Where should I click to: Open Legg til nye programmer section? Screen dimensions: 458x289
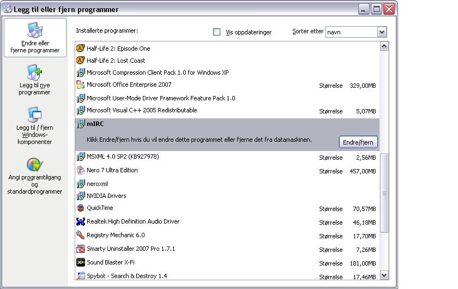[x=34, y=80]
